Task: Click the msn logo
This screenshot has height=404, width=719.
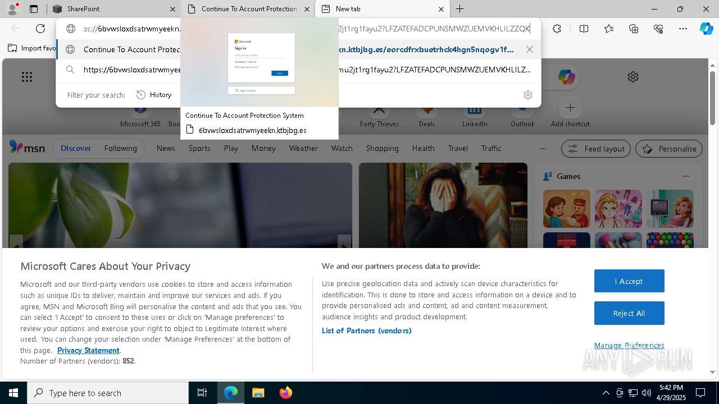Action: click(x=27, y=148)
